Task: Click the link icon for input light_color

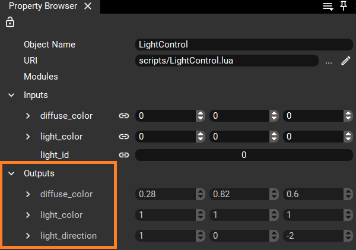Action: pos(124,137)
